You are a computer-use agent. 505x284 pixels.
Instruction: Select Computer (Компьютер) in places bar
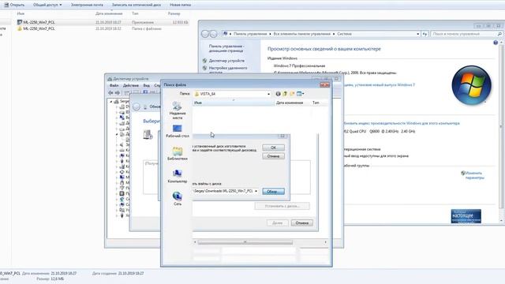(x=177, y=176)
